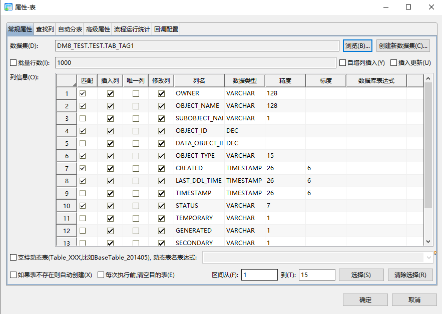This screenshot has height=314, width=442.
Task: Enable the 插入更新(U) checkbox
Action: 393,63
